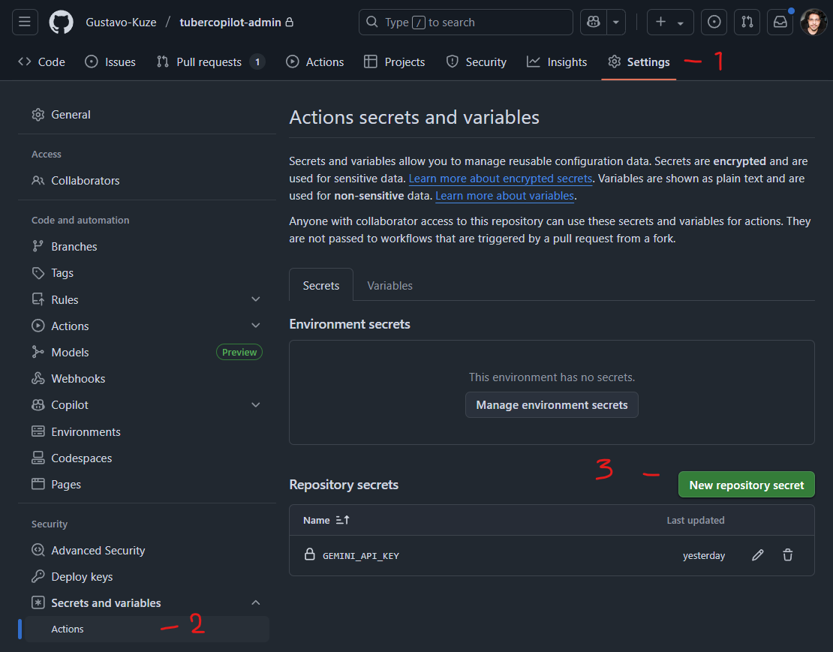The image size is (833, 652).
Task: View the Insights tab
Action: tap(557, 62)
